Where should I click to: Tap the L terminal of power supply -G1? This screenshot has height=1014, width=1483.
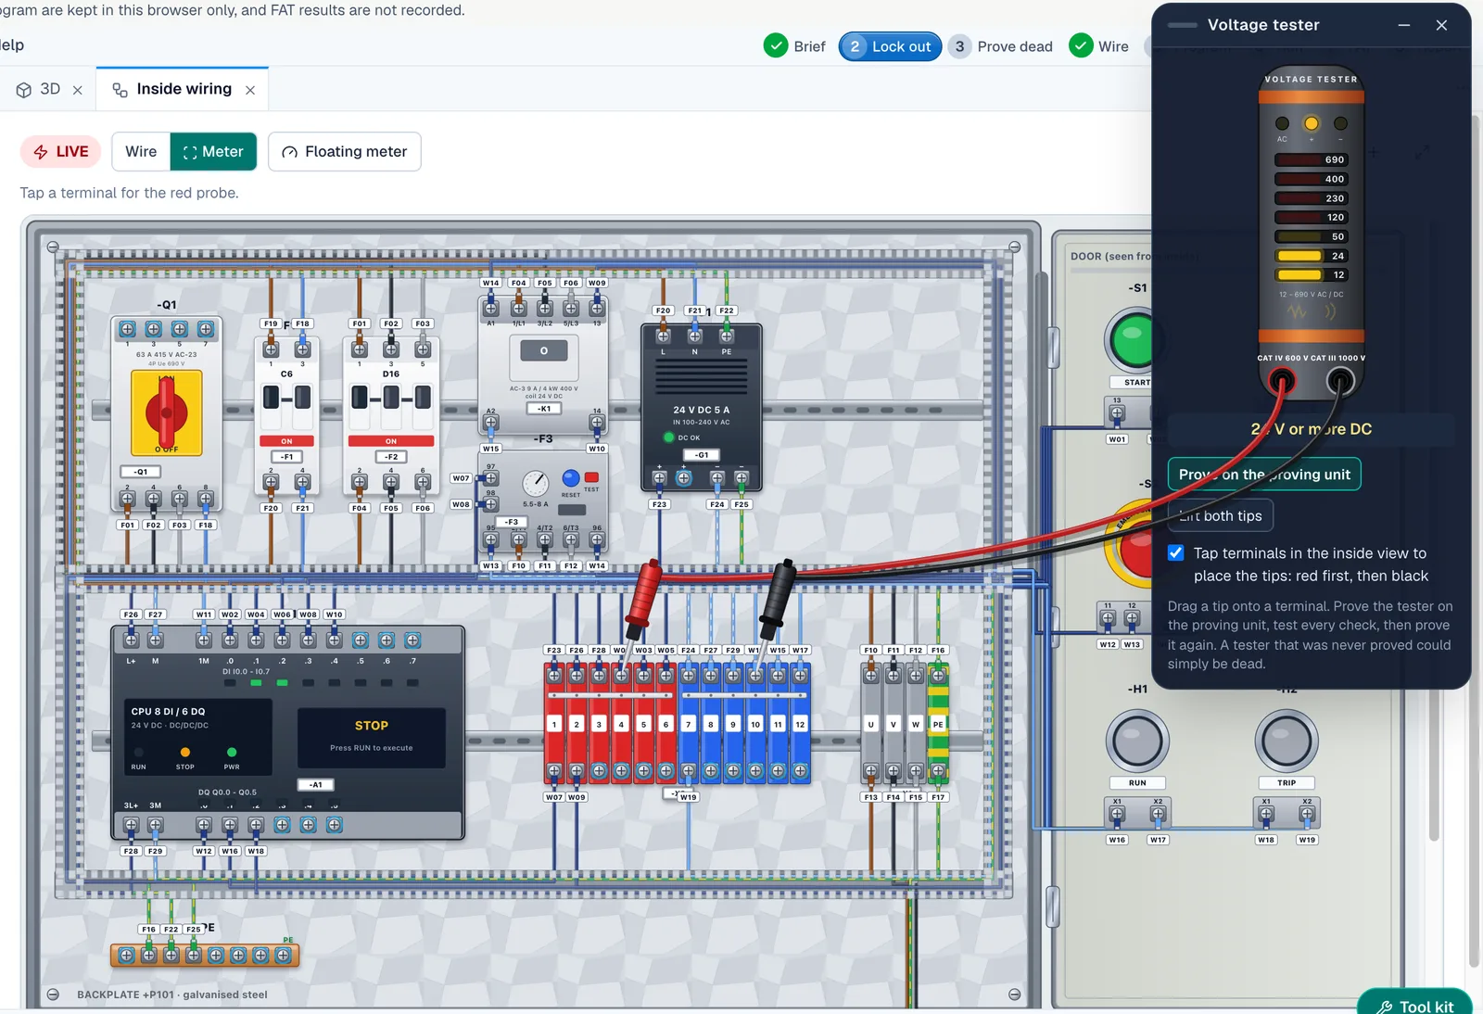click(664, 336)
